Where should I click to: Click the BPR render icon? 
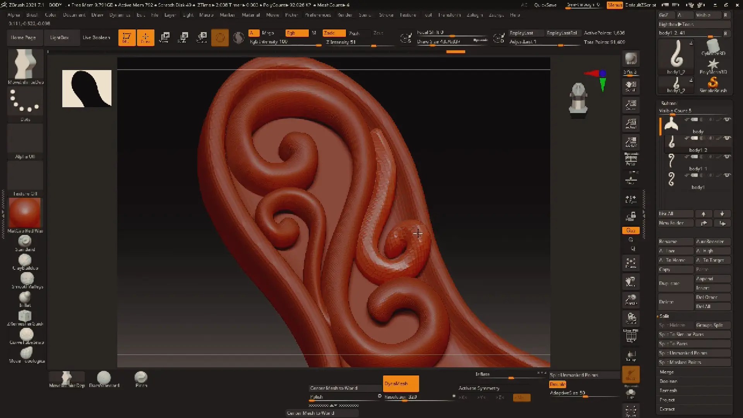pyautogui.click(x=631, y=59)
